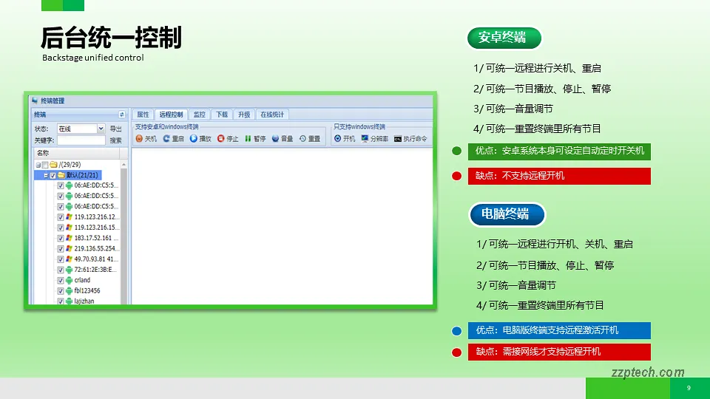Switch to the 属性 tab
Image resolution: width=710 pixels, height=399 pixels.
pos(143,115)
